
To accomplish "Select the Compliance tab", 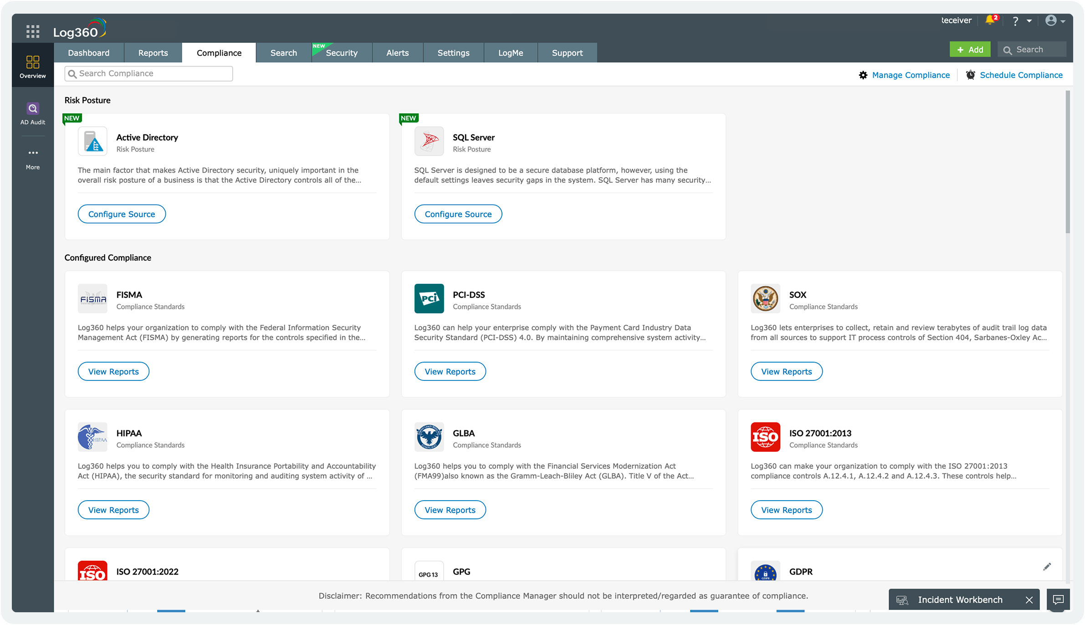I will 219,53.
